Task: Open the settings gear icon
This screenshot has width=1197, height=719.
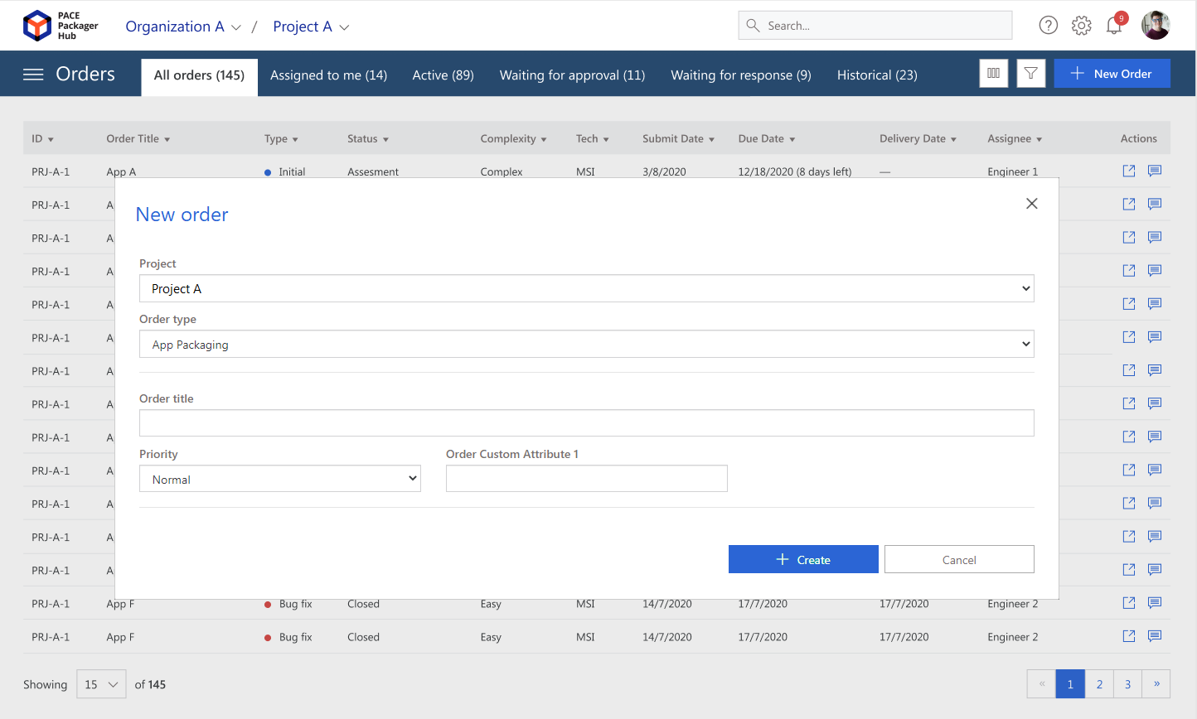Action: [1082, 26]
